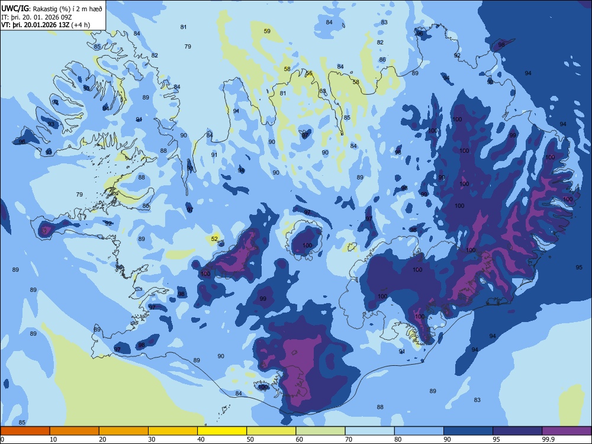The width and height of the screenshot is (592, 444).
Task: Click the '40' legend tick label
Action: tap(201, 439)
